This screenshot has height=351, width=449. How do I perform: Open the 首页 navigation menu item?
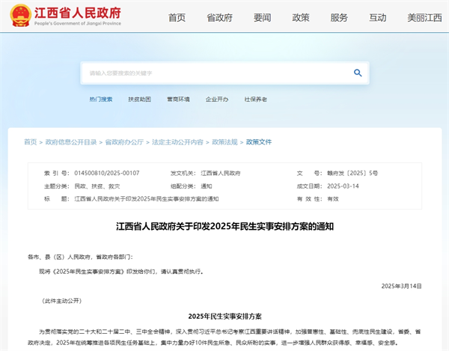point(177,17)
